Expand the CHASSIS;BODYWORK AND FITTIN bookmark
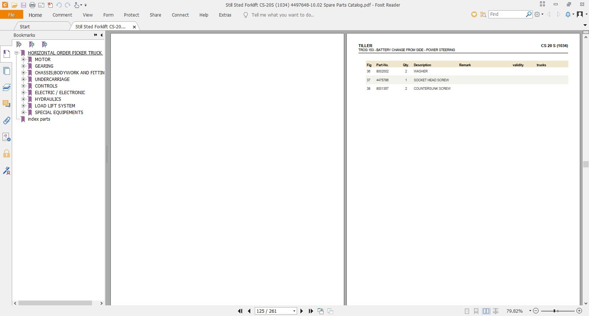The width and height of the screenshot is (589, 316). 23,73
